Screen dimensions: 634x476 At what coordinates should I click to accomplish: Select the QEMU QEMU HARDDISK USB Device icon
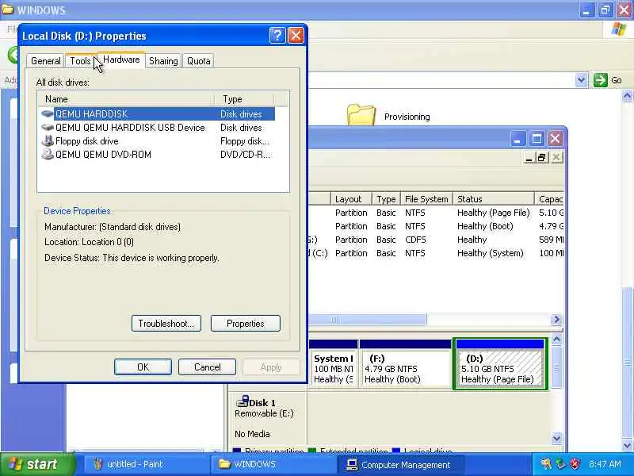(x=48, y=128)
